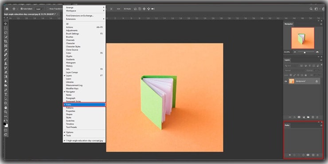The height and width of the screenshot is (164, 328).
Task: Select the Clone Stamp tool
Action: point(6,63)
